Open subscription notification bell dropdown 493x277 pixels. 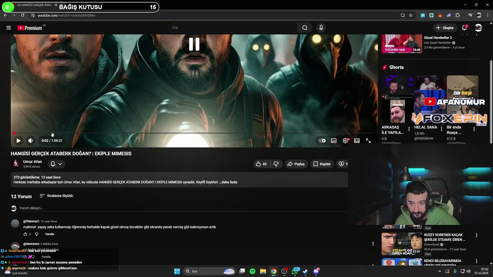[56, 164]
